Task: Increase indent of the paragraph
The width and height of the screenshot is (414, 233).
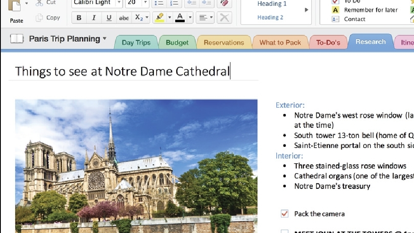Action: coord(207,3)
